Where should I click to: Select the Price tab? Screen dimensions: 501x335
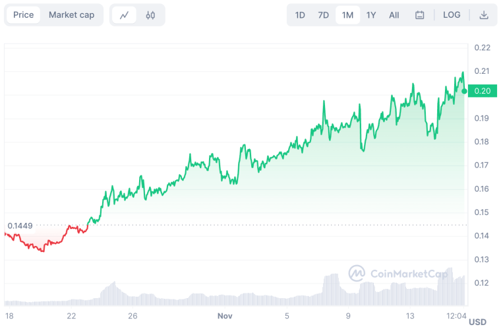click(x=23, y=15)
